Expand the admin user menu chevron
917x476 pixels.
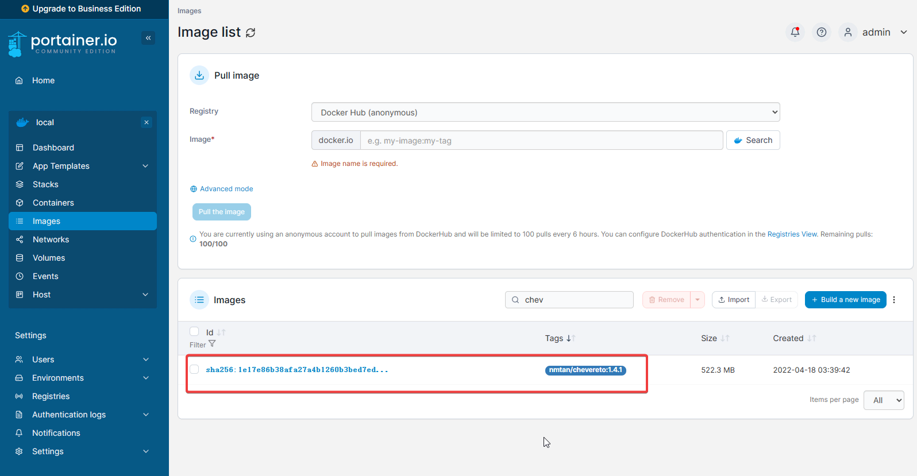(x=904, y=32)
